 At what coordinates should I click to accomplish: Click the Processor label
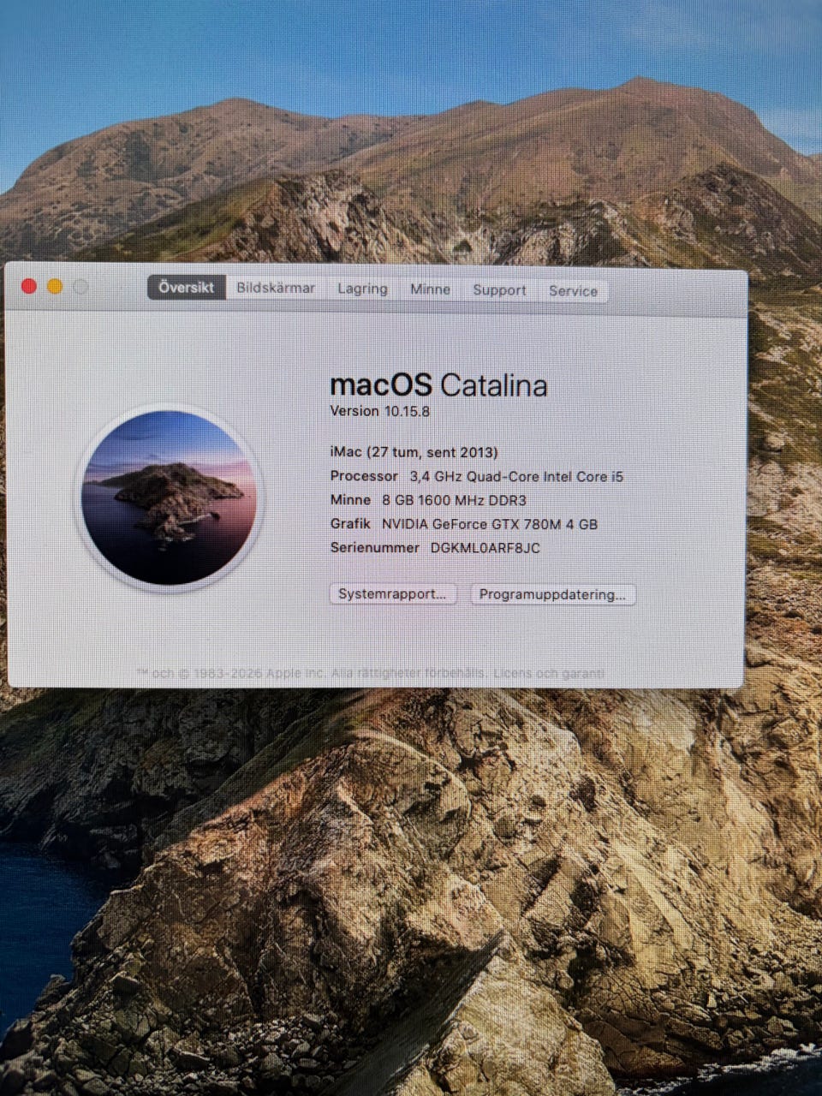(x=364, y=476)
